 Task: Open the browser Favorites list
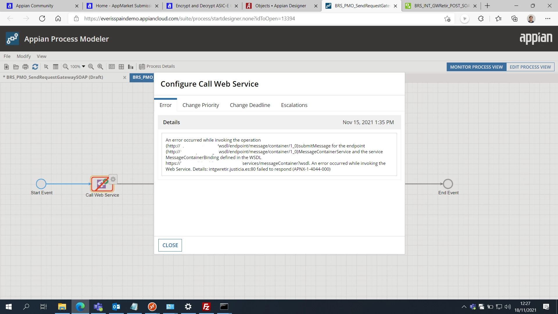pyautogui.click(x=498, y=19)
